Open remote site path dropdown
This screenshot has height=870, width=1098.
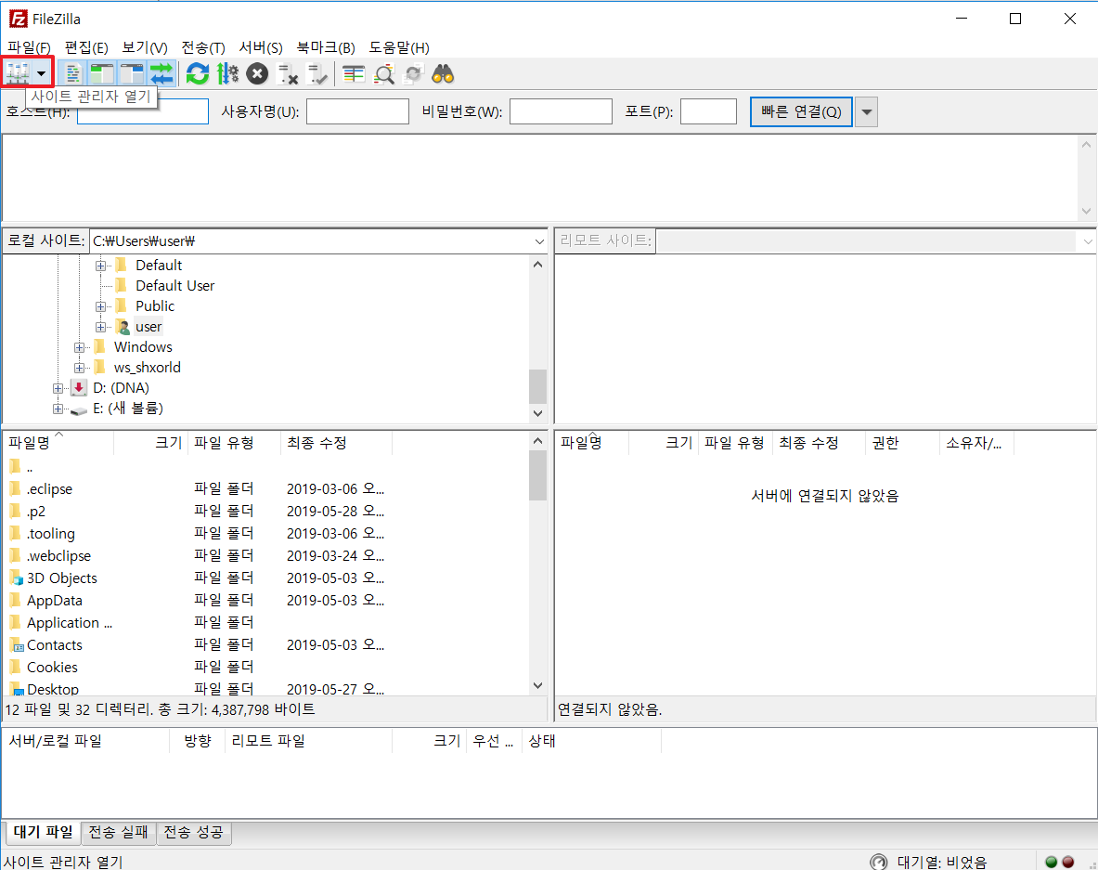coord(1088,241)
